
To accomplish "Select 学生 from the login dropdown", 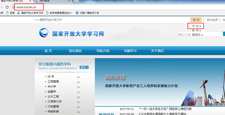I will [196, 26].
